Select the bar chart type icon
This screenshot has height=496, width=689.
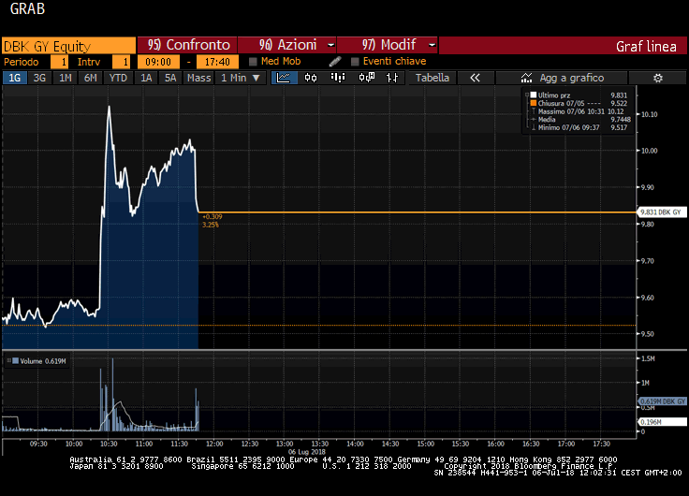coord(337,78)
